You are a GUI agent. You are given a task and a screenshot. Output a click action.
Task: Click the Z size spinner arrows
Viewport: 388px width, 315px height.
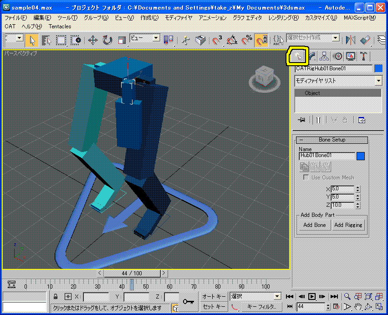(x=358, y=205)
